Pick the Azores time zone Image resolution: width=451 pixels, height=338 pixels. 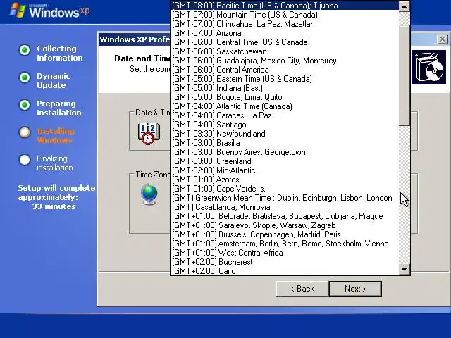285,180
